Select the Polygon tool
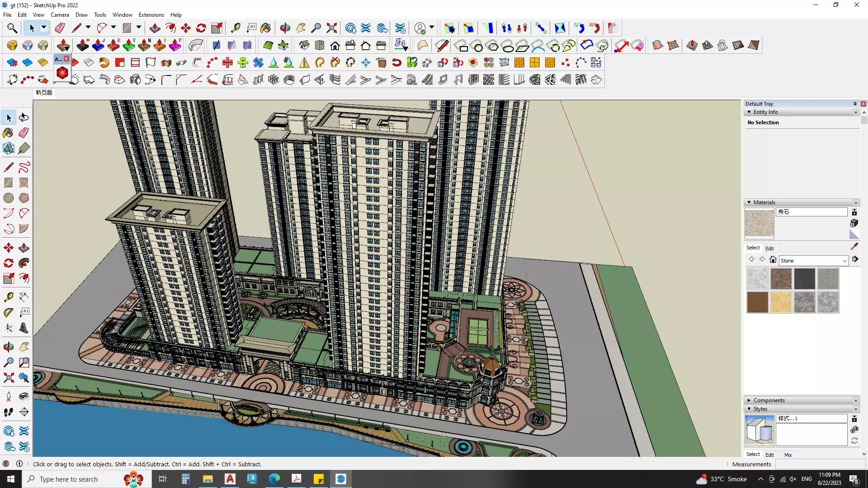The height and width of the screenshot is (488, 868). pos(24,198)
